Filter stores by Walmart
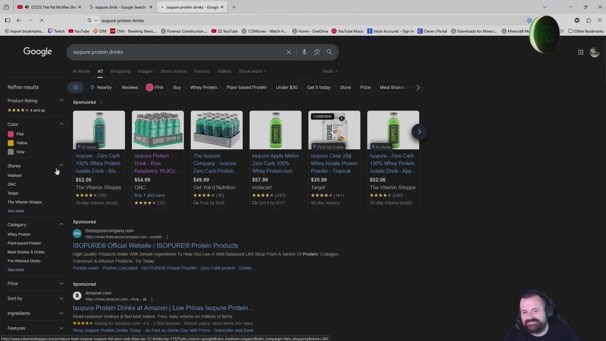The image size is (606, 341). tap(15, 175)
